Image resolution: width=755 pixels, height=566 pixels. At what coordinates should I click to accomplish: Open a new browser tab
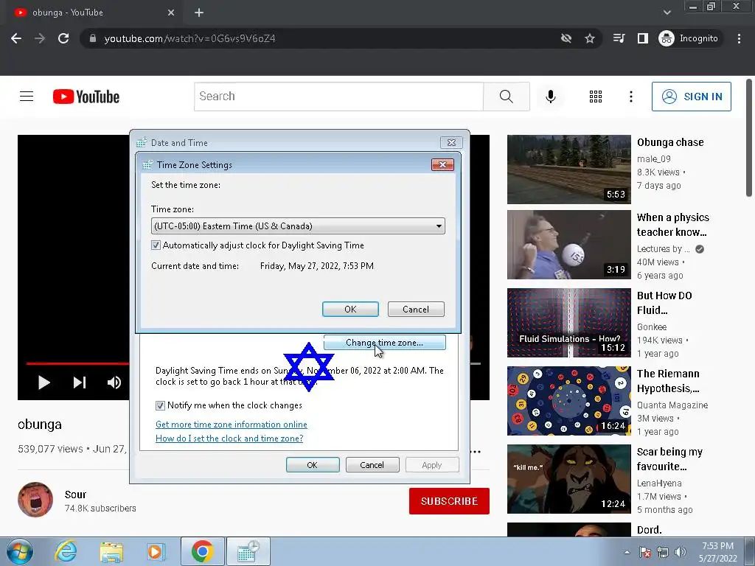coord(199,13)
